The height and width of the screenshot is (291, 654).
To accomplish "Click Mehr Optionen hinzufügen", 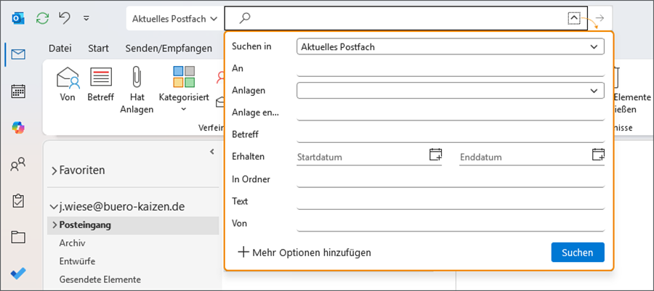I will (x=305, y=253).
